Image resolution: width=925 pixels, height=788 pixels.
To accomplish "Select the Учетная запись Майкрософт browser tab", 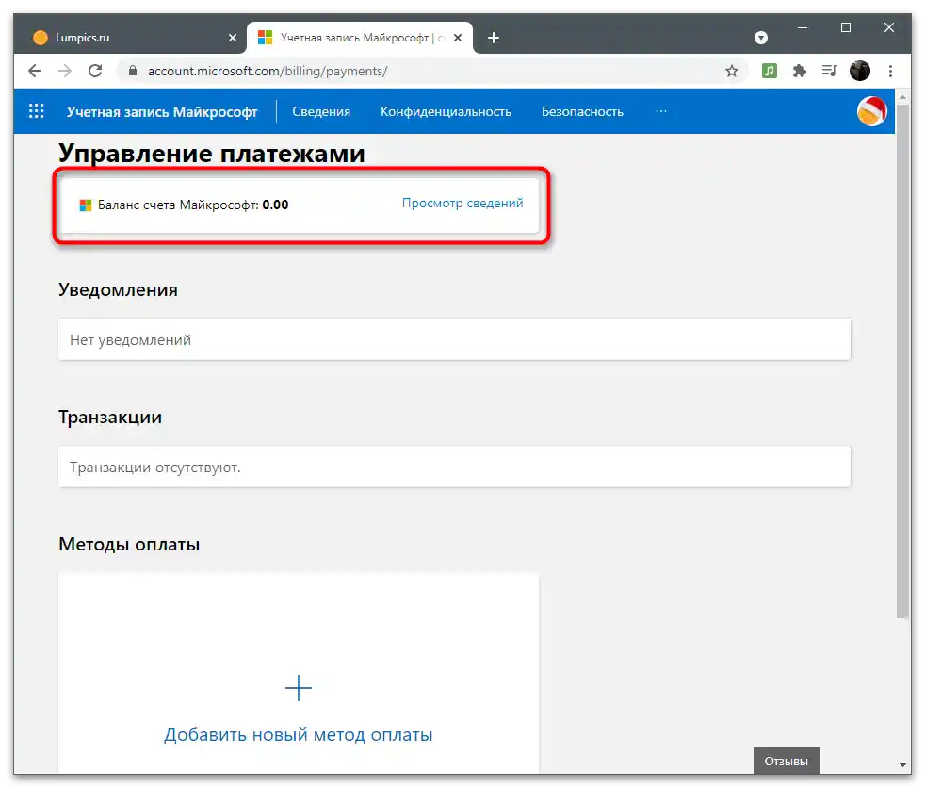I will 360,38.
